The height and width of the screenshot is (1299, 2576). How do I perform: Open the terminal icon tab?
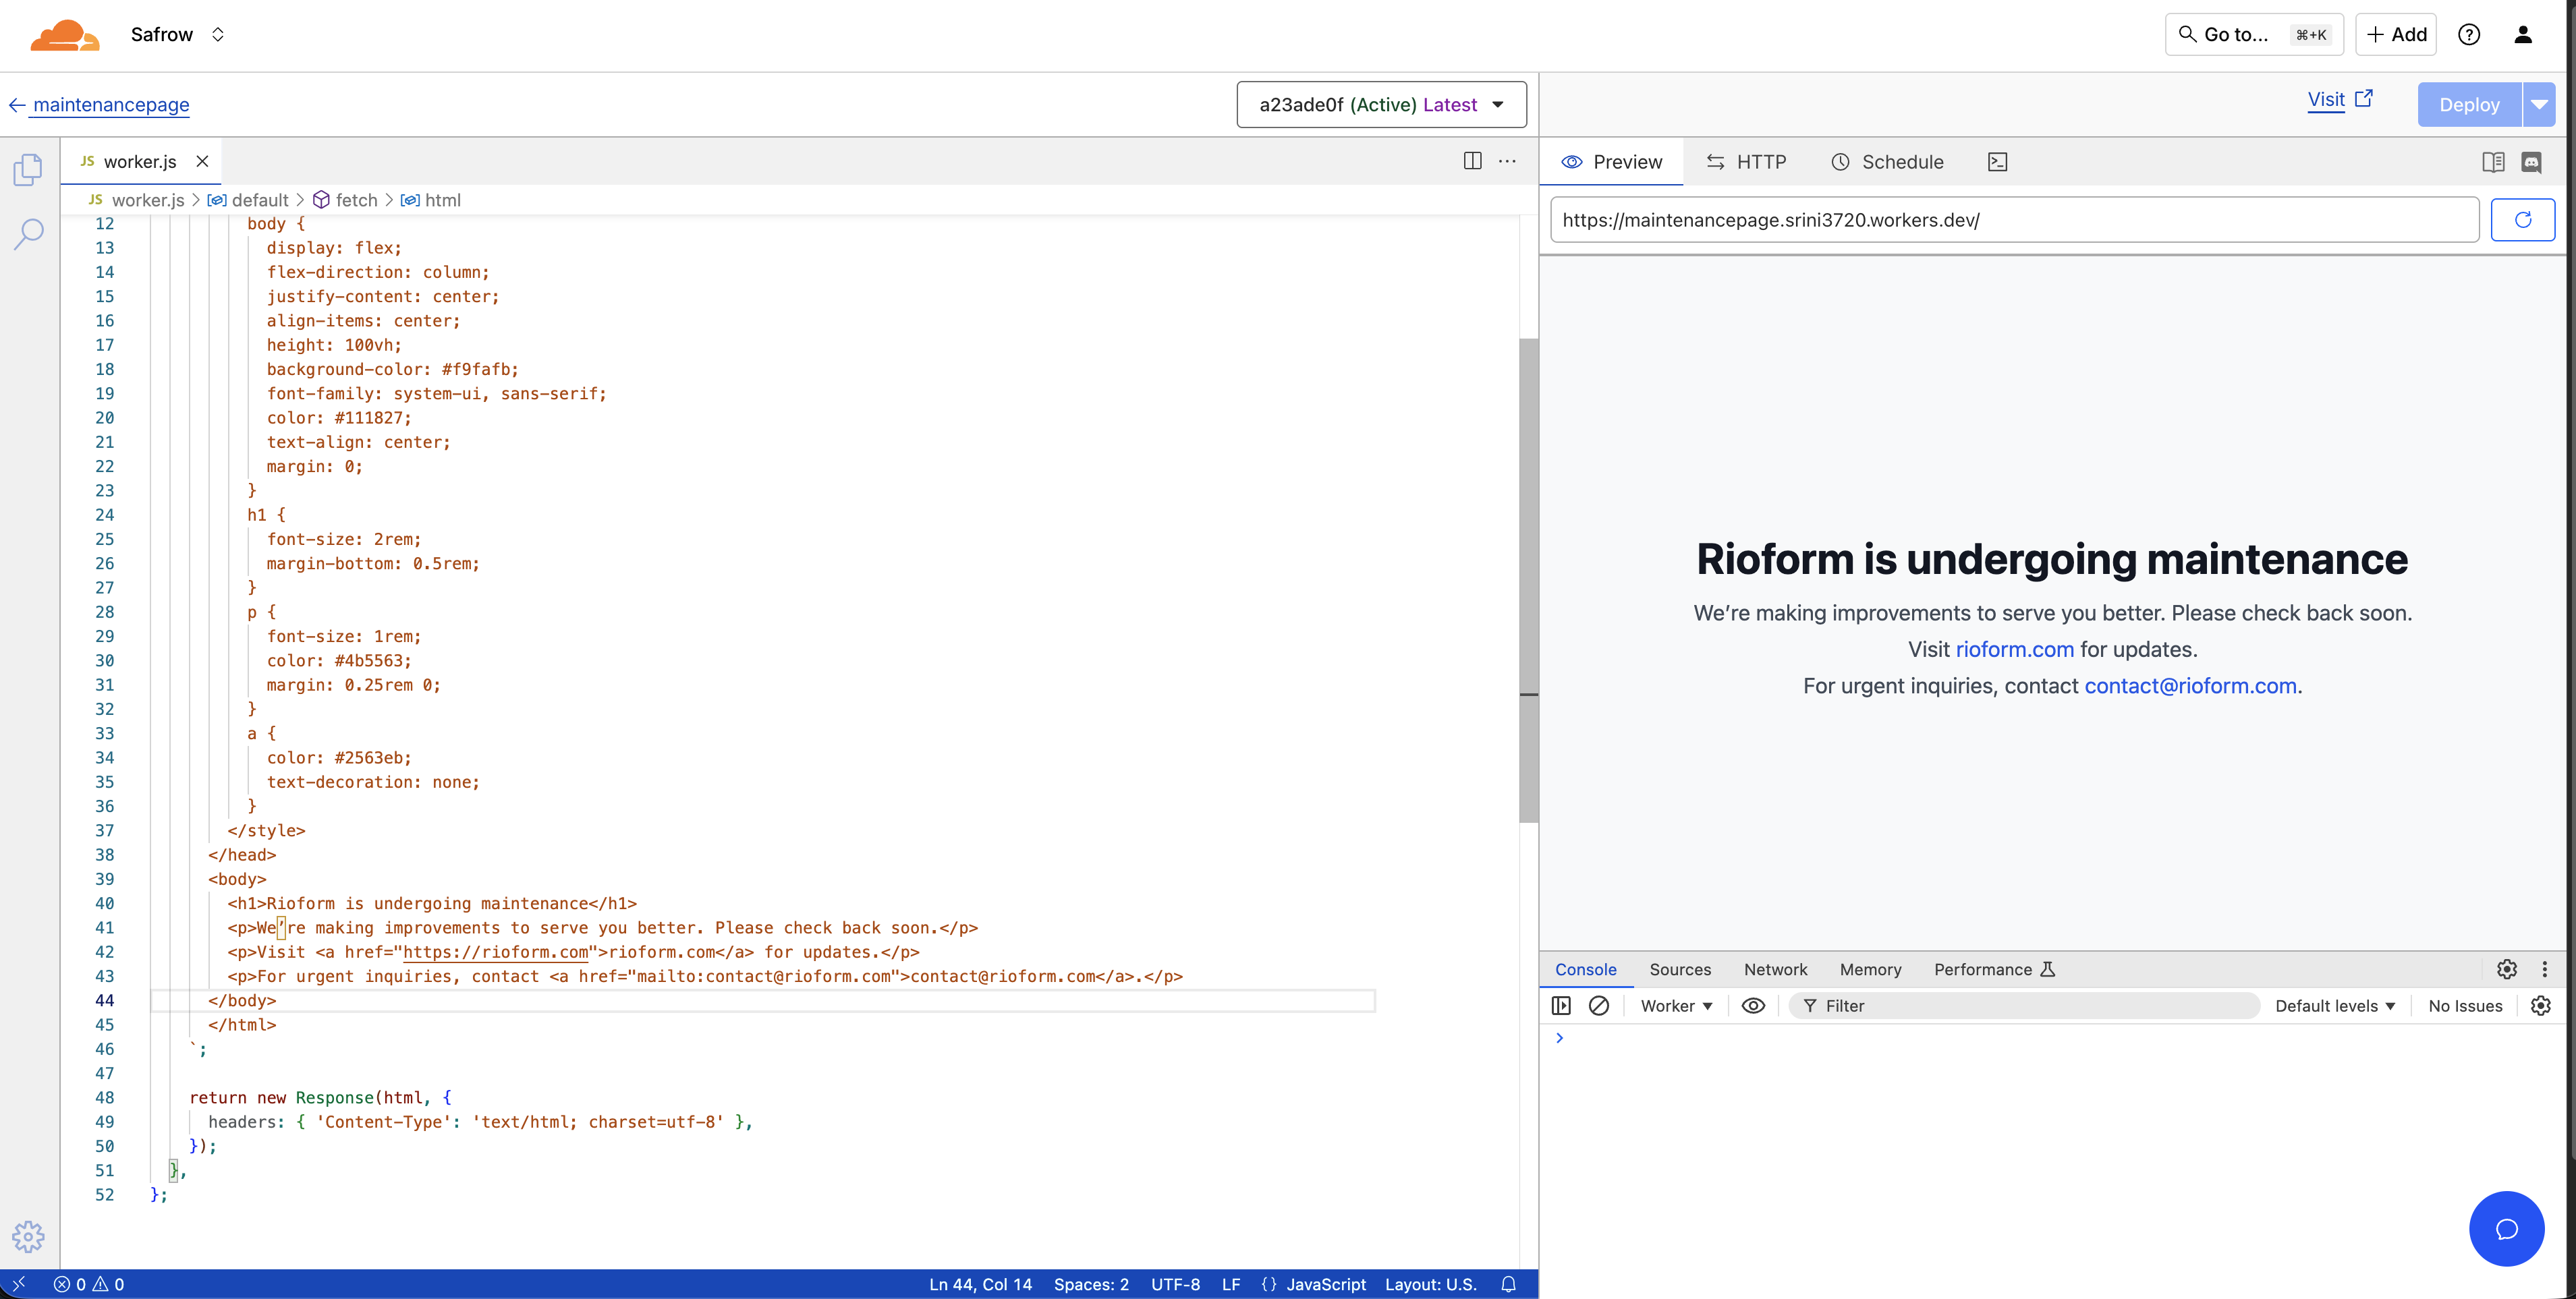pos(1997,162)
